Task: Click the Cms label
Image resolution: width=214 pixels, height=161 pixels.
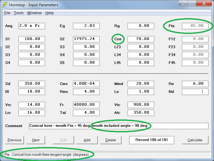Action: pyautogui.click(x=64, y=84)
